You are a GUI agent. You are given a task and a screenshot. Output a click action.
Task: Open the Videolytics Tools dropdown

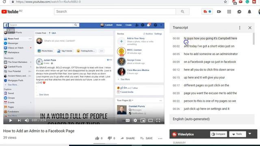(x=237, y=134)
